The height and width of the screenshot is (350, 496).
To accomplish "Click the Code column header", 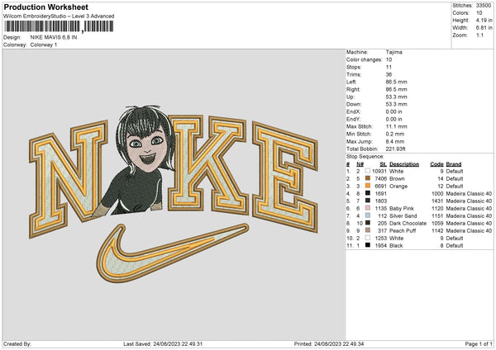I will coord(436,163).
